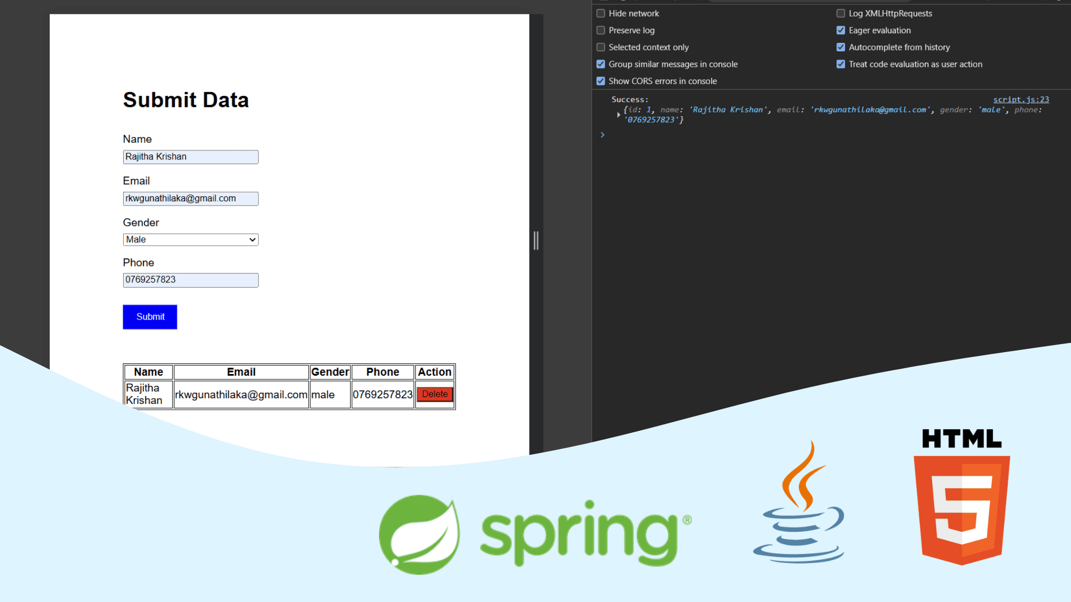
Task: Click the Phone label above the input
Action: coord(139,263)
